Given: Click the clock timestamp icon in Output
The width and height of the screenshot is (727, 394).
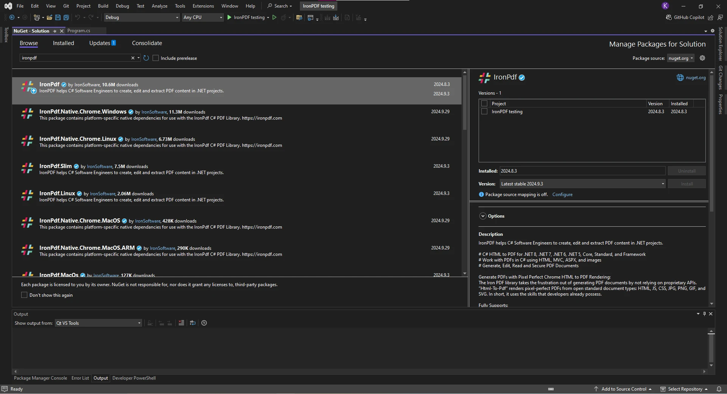Looking at the screenshot, I should coord(204,323).
